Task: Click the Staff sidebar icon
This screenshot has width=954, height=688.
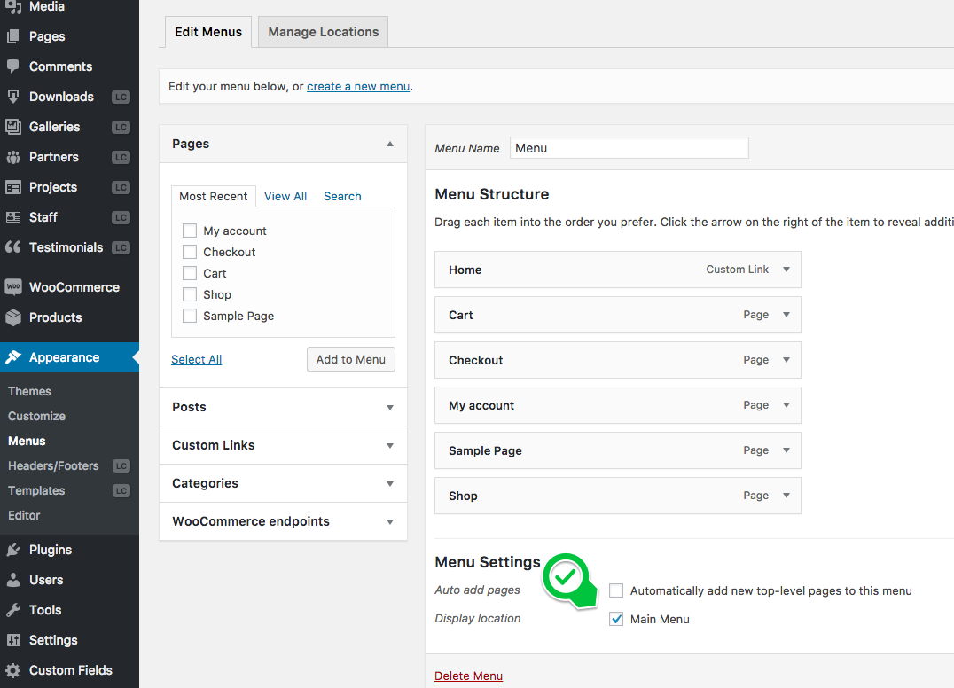Action: (x=13, y=217)
